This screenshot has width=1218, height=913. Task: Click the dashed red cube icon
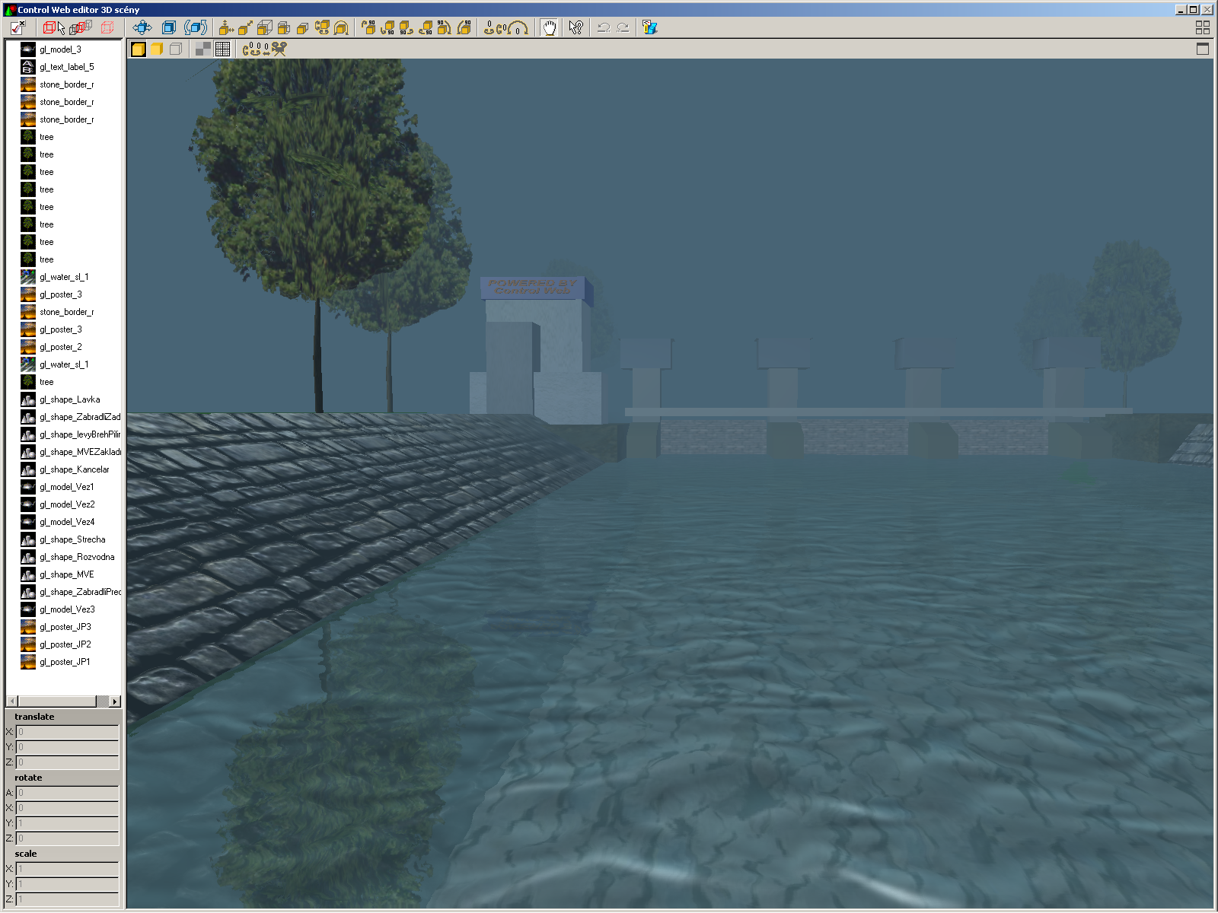point(107,28)
